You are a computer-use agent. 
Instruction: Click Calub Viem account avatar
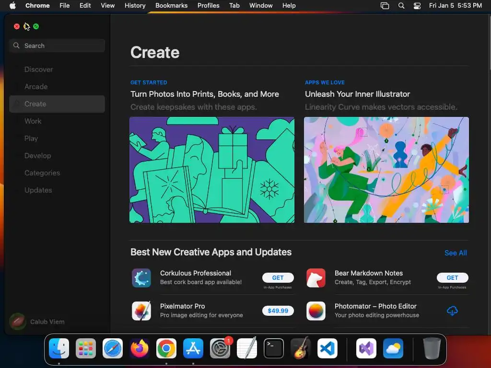[x=18, y=322]
